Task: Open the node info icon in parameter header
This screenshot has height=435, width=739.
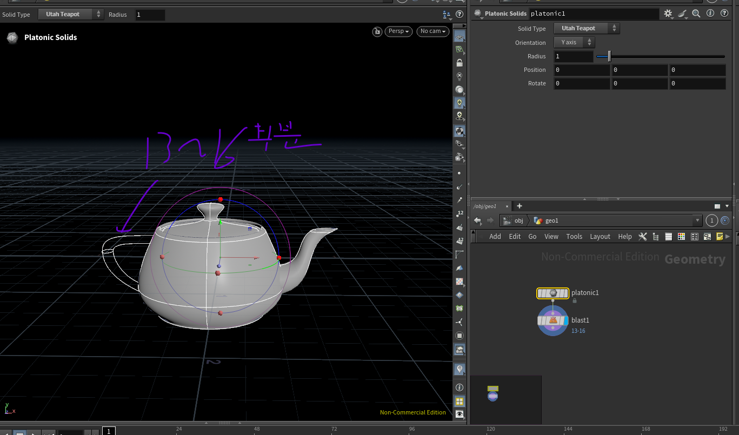Action: click(710, 14)
